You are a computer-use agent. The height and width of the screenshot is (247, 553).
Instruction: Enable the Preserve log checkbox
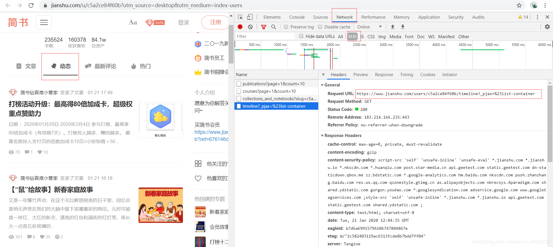click(x=286, y=27)
